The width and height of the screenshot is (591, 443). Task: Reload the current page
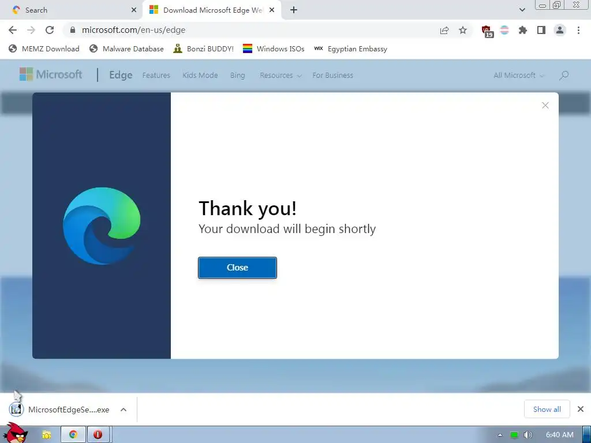coord(50,30)
